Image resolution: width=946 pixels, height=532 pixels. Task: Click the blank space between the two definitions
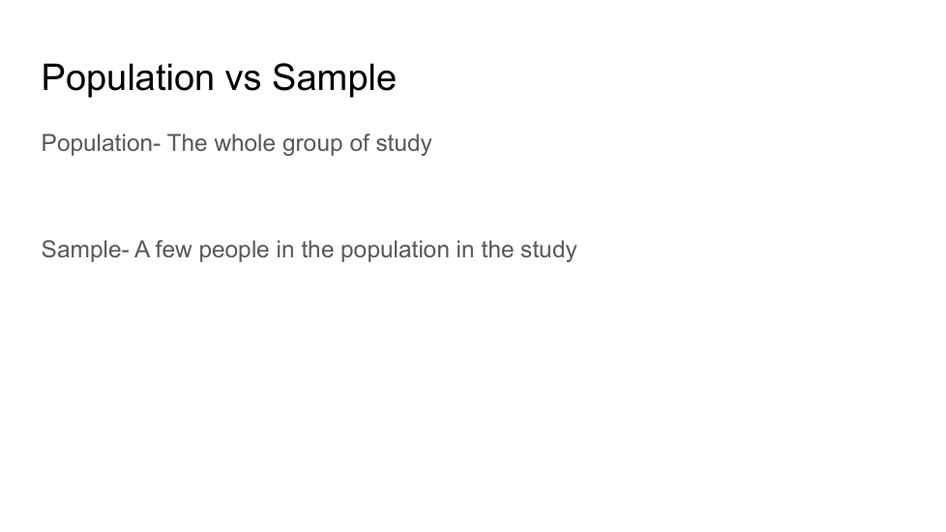click(x=290, y=197)
